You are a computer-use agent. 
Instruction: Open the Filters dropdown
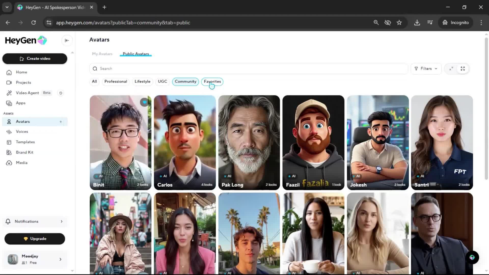tap(426, 69)
